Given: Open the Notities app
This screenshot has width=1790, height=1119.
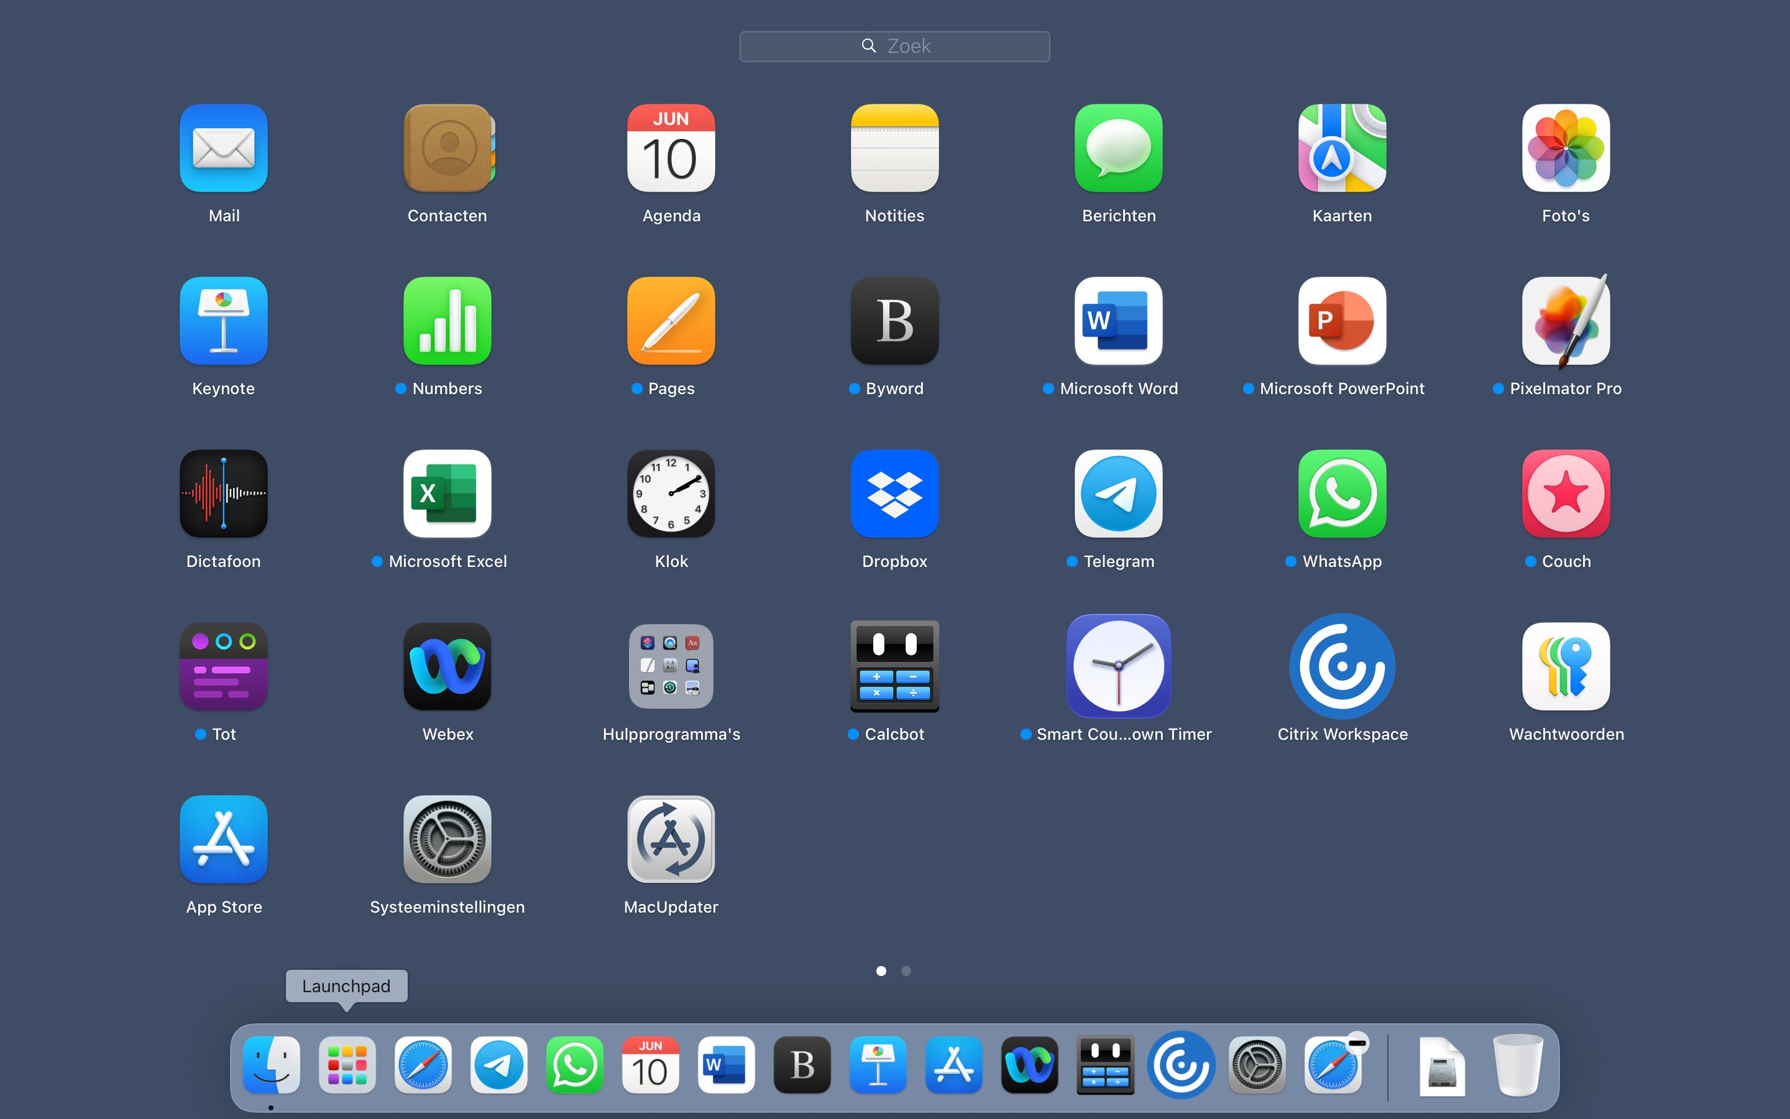Looking at the screenshot, I should (895, 148).
